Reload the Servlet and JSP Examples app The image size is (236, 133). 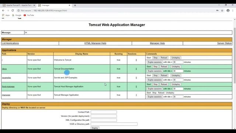[164, 75]
